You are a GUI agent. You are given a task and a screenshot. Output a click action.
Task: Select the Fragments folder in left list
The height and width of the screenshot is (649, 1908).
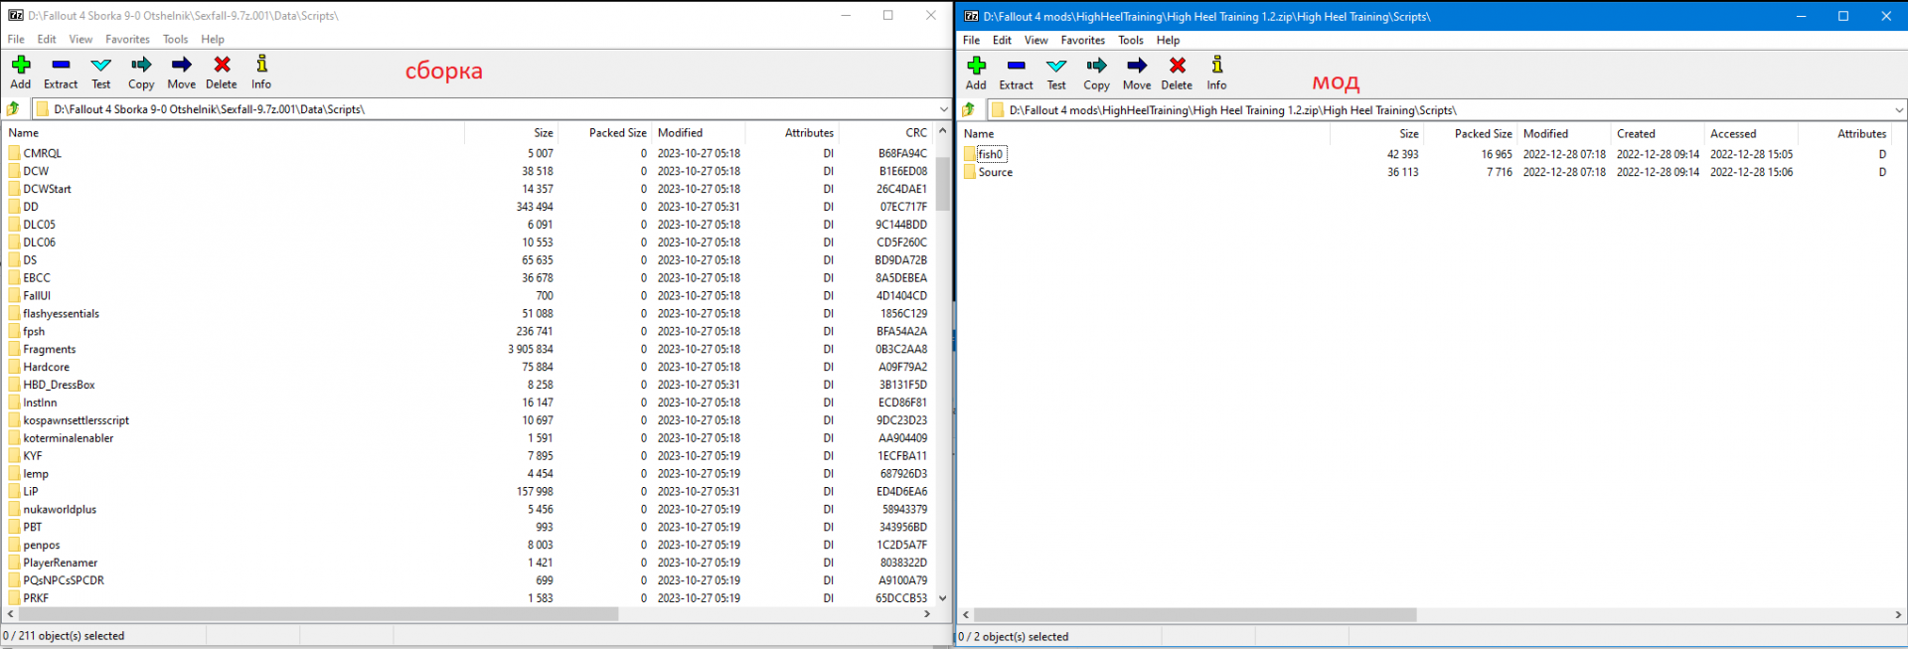coord(50,350)
